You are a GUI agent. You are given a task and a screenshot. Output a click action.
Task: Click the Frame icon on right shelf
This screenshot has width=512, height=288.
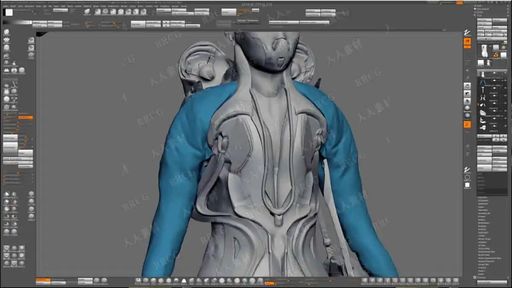pos(467,86)
